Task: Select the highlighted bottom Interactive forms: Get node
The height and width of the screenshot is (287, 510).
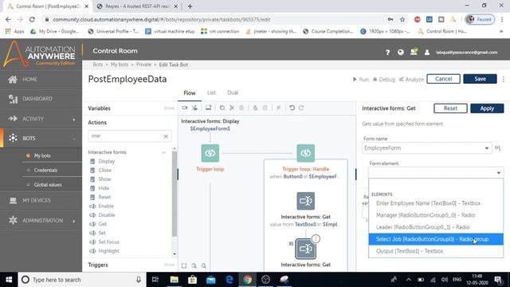Action: (x=305, y=249)
